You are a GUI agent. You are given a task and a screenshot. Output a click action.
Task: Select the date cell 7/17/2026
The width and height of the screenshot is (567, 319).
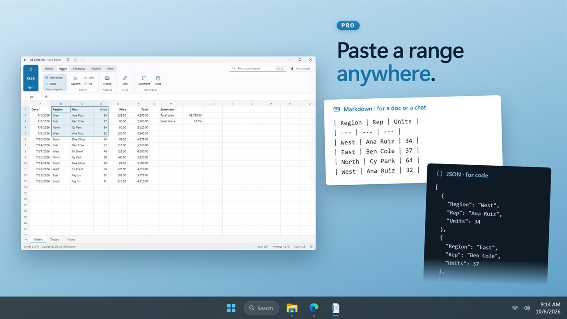point(40,151)
